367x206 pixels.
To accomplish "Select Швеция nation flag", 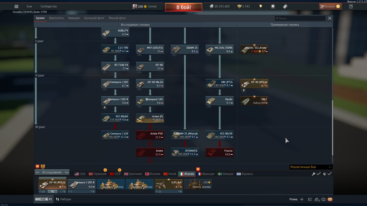I will pyautogui.click(x=225, y=174).
